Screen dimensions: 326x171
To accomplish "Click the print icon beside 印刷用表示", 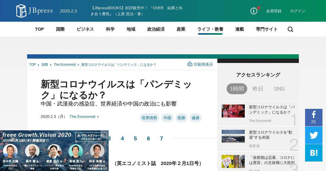I will tap(190, 64).
